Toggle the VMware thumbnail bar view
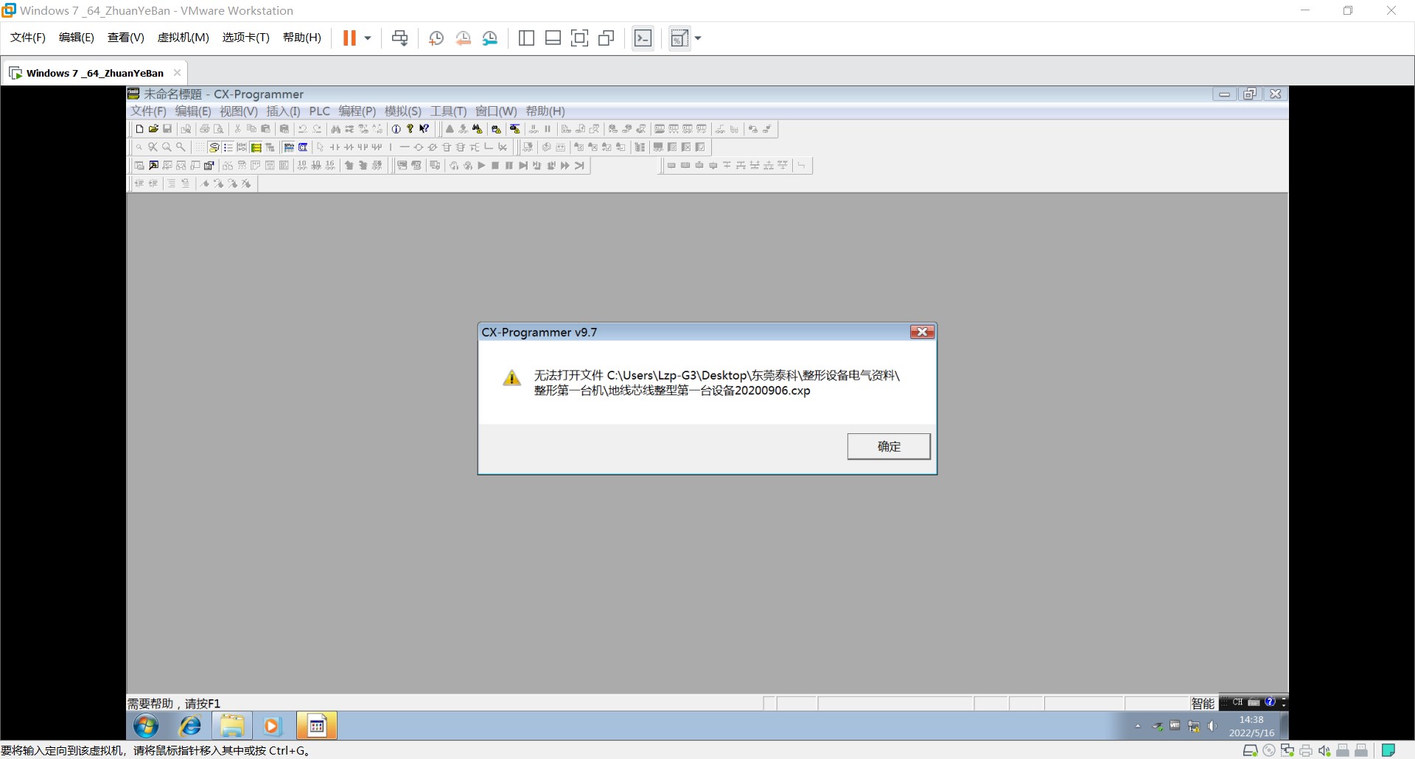 (x=553, y=38)
